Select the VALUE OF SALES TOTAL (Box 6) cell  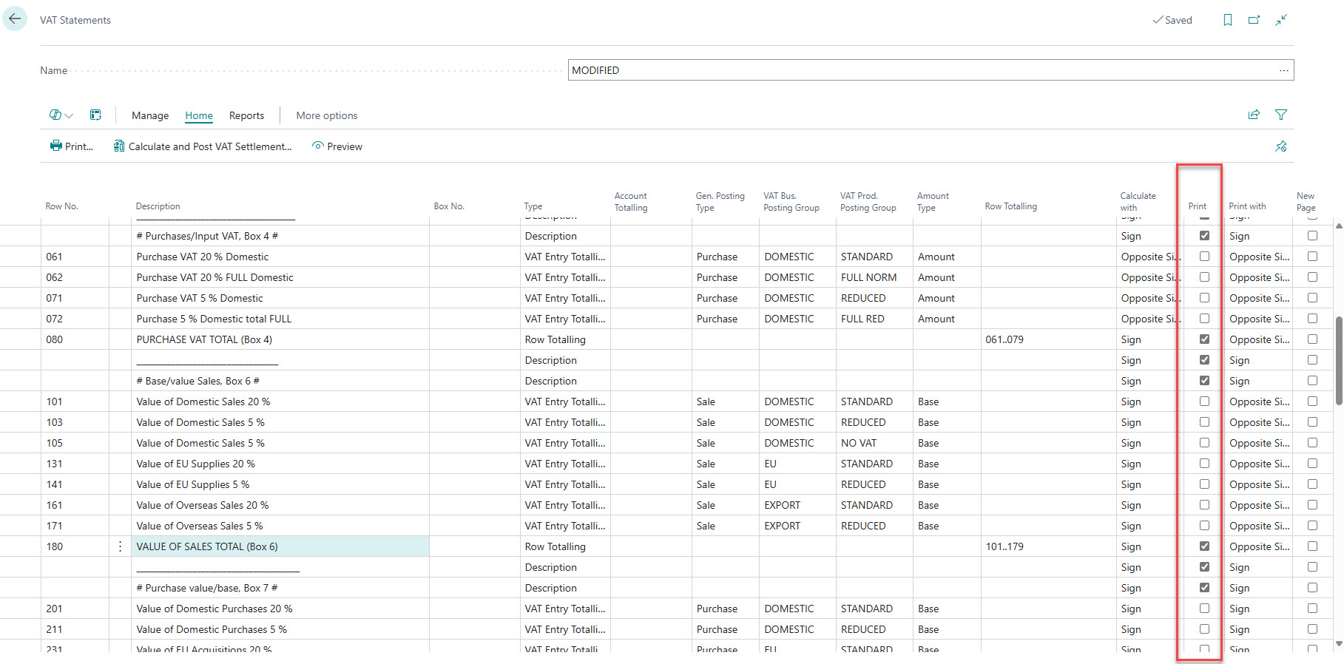pyautogui.click(x=280, y=546)
